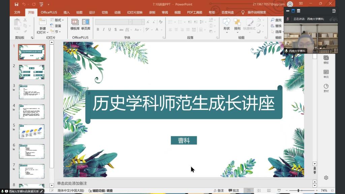Viewport: 345px width, 194px height.
Task: Click the zoom slider in status bar
Action: pyautogui.click(x=299, y=191)
